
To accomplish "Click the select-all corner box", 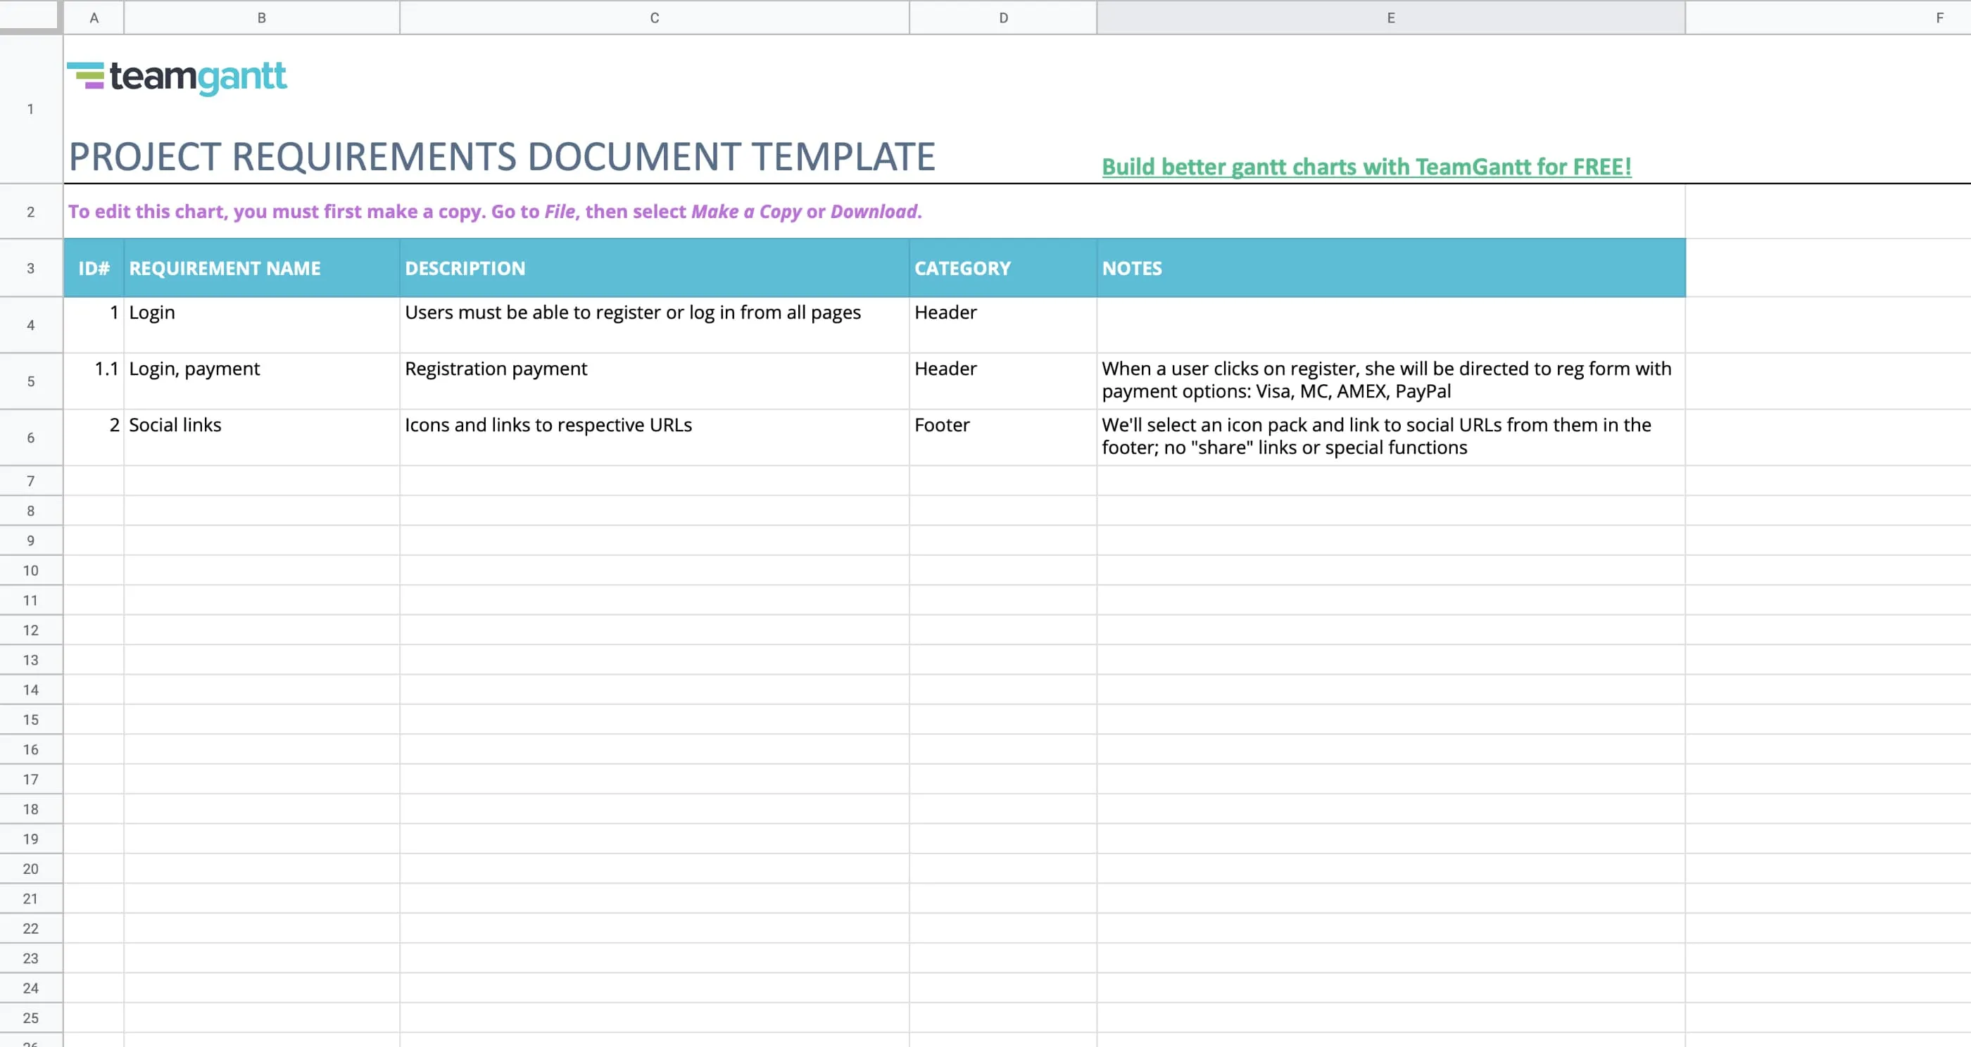I will point(29,16).
